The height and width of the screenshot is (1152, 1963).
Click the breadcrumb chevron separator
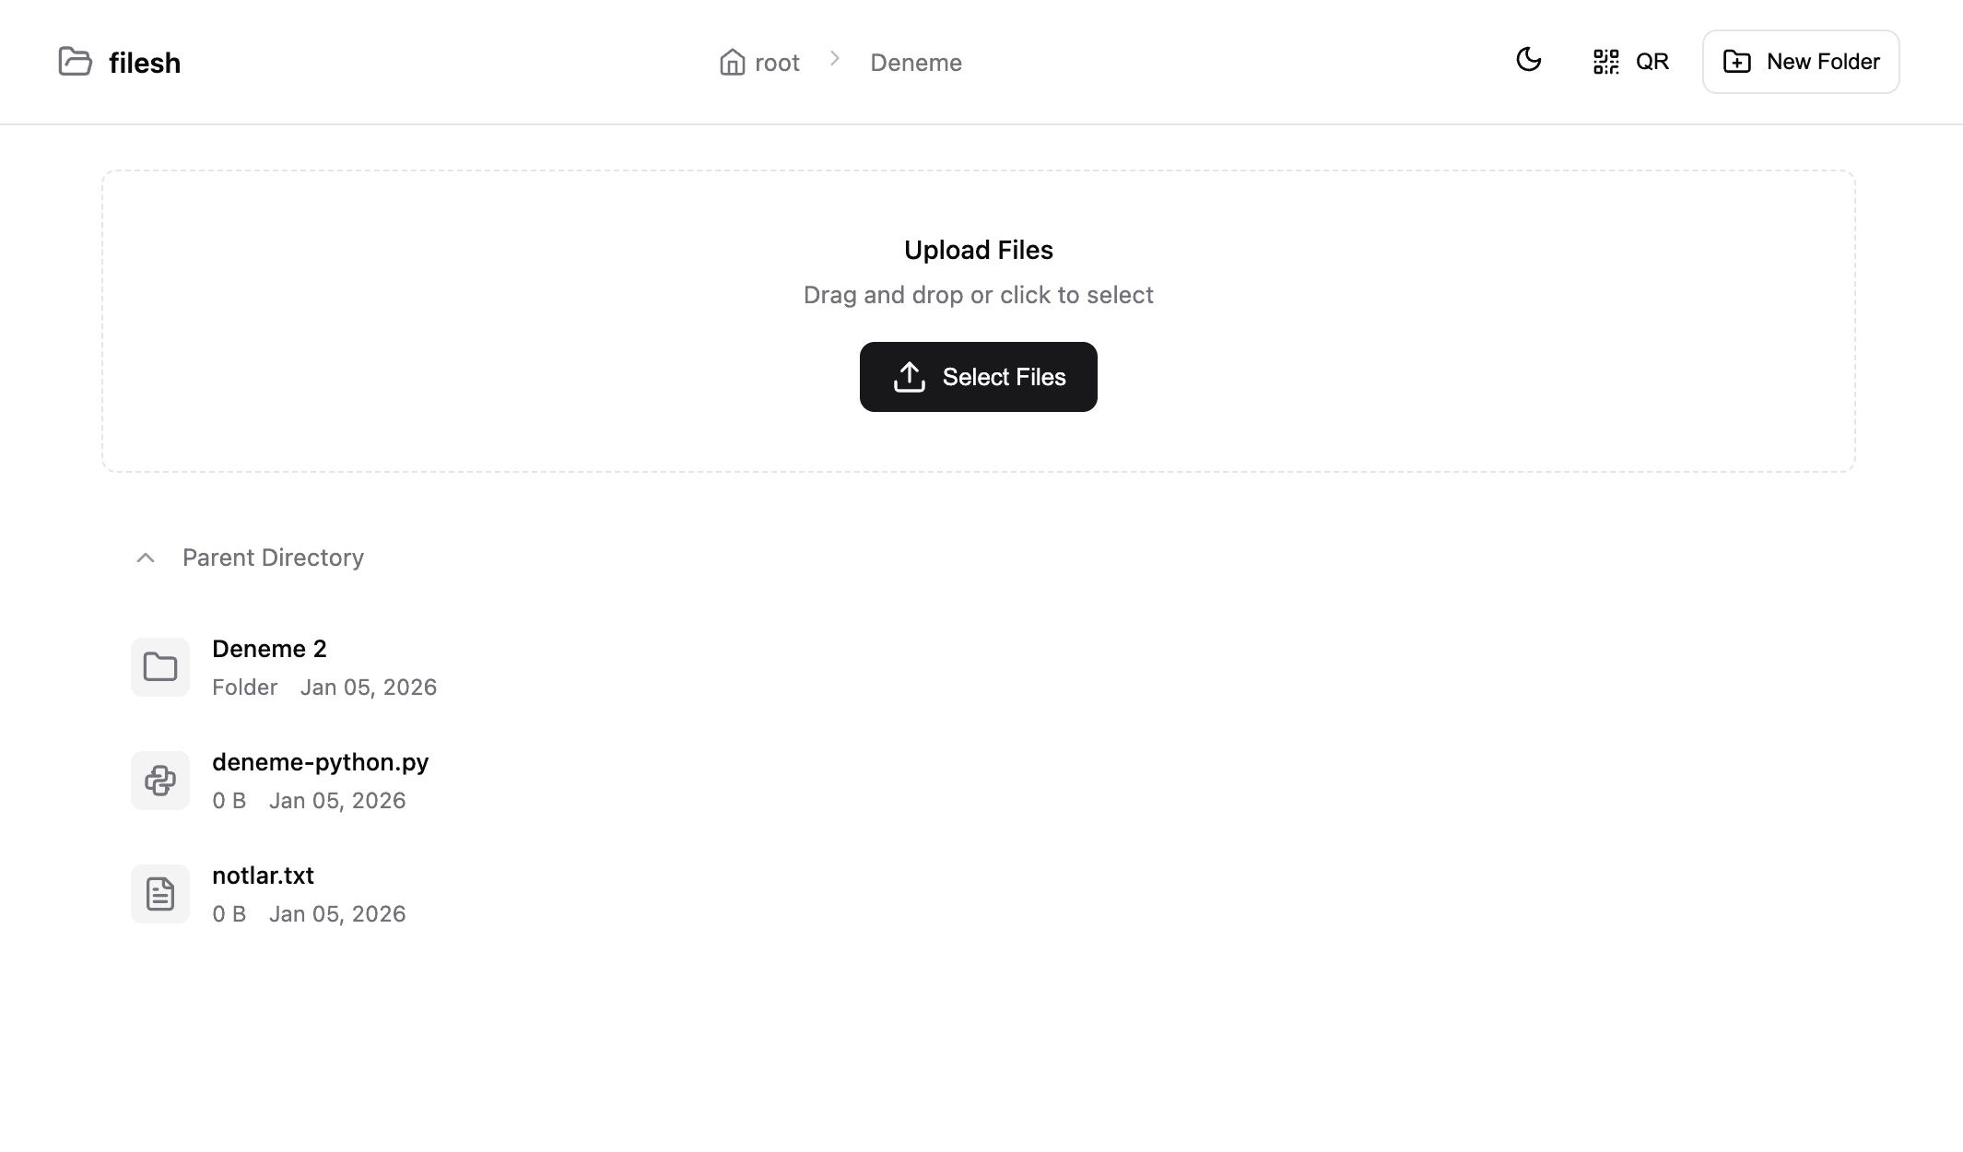(x=835, y=59)
